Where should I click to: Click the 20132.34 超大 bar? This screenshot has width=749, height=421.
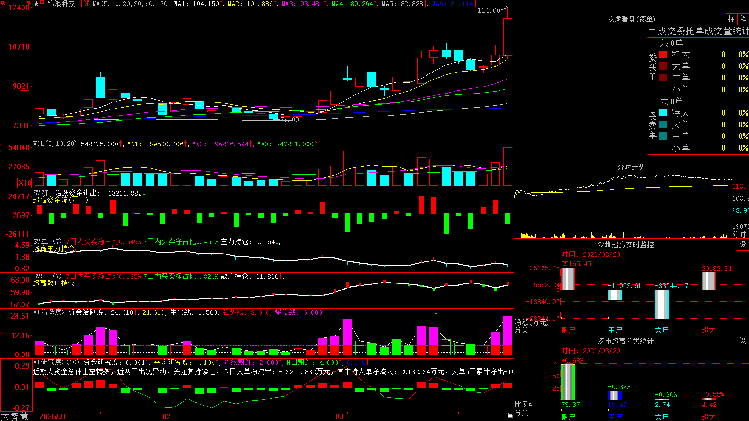[709, 281]
